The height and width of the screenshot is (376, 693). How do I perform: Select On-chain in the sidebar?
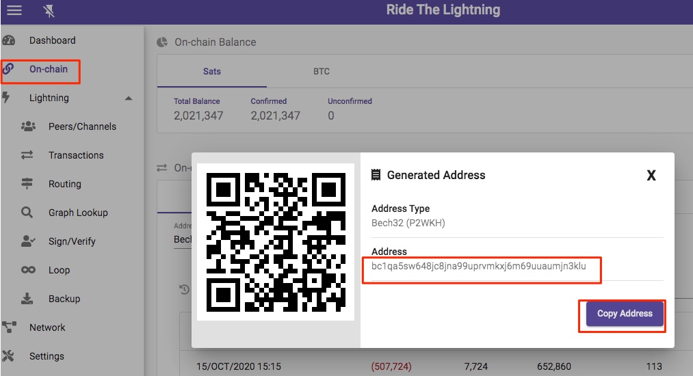coord(49,69)
